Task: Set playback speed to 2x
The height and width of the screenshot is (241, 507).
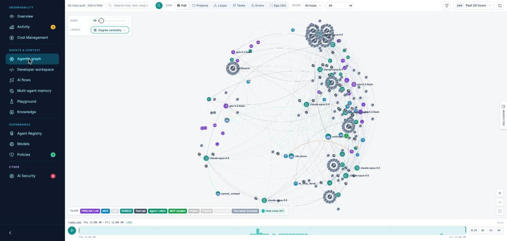Action: click(x=491, y=230)
